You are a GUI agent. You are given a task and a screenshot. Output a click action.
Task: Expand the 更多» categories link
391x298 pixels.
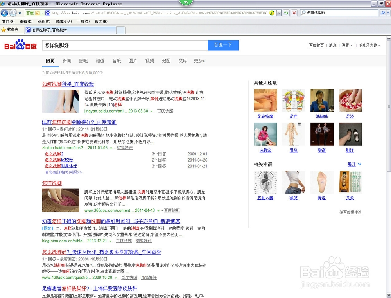tap(199, 61)
